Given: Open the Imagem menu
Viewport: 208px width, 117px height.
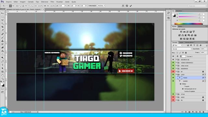Looking at the screenshot, I should (x=23, y=2).
